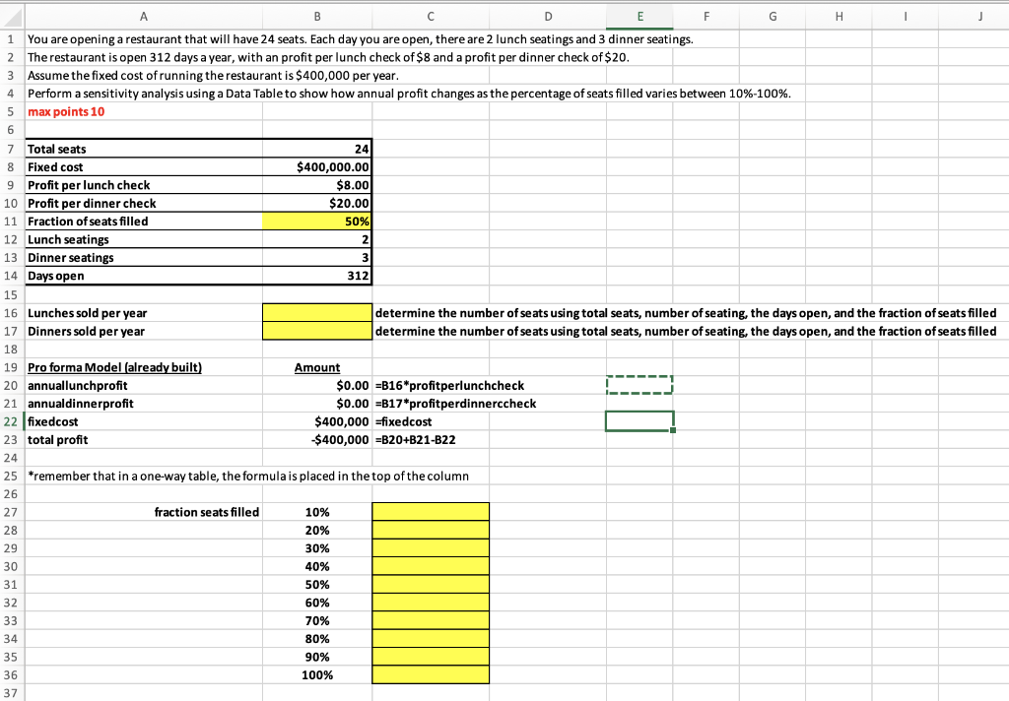
Task: Click yellow cell showing 50% seats filled
Action: [317, 222]
